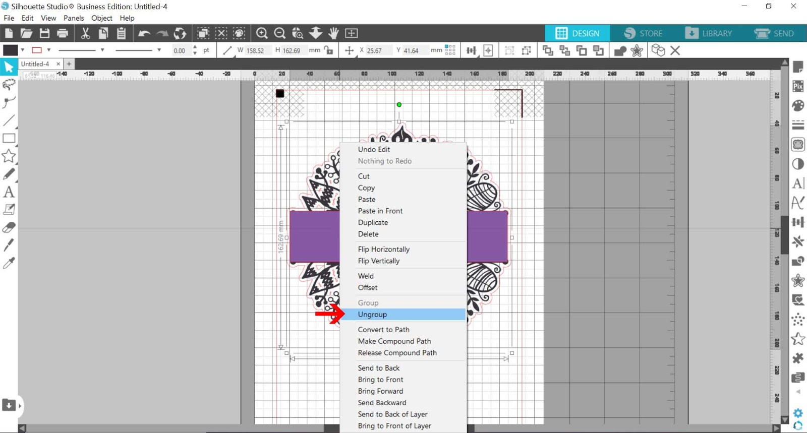The image size is (807, 433).
Task: Click the dark fill color swatch
Action: (x=11, y=50)
